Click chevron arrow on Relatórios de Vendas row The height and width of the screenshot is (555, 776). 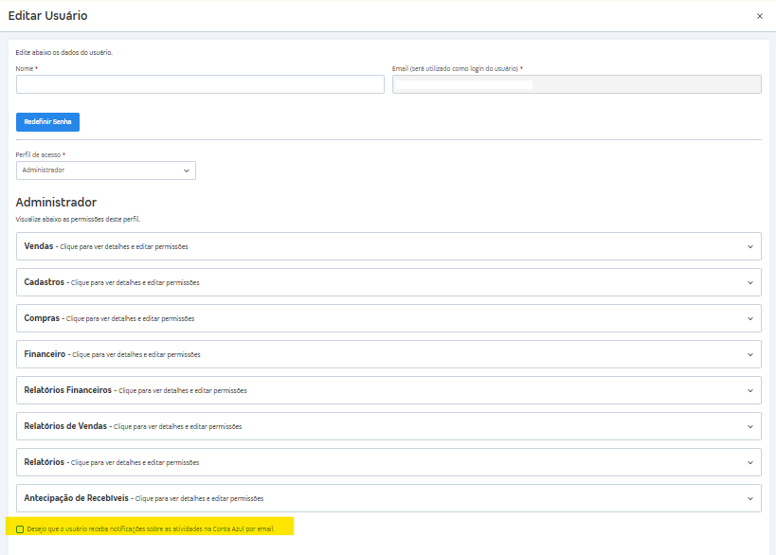(x=750, y=426)
